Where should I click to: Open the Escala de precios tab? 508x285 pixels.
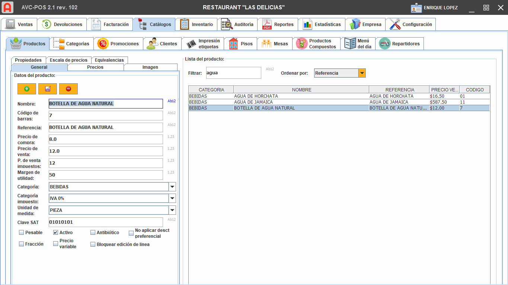click(68, 60)
